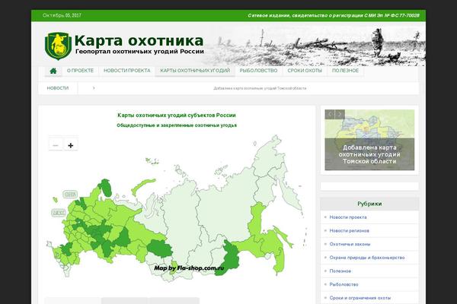Screen dimensions: 457x304
Task: Open the home page icon
Action: pos(53,71)
